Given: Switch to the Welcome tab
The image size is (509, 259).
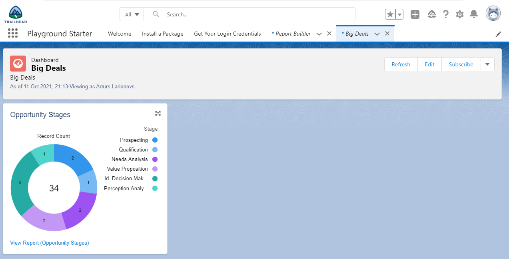Looking at the screenshot, I should click(120, 34).
